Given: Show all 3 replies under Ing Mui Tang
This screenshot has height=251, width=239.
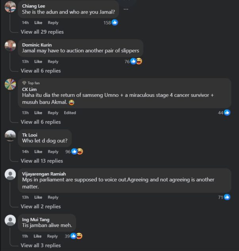Looking at the screenshot, I should tap(40, 245).
